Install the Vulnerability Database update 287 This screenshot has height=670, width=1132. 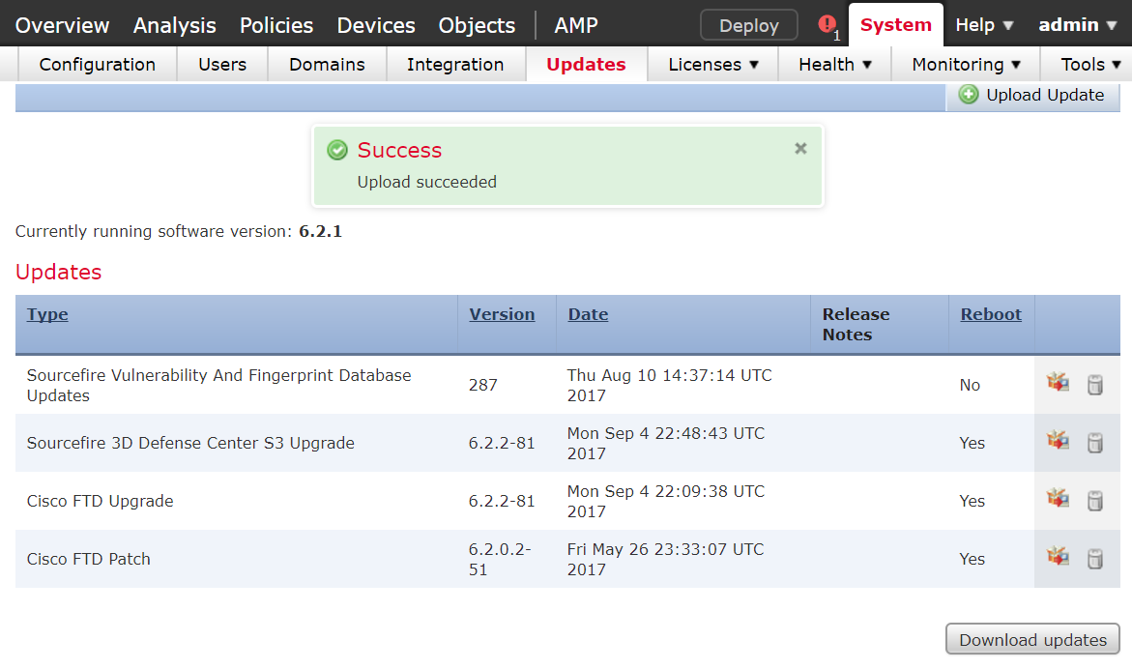pyautogui.click(x=1058, y=383)
